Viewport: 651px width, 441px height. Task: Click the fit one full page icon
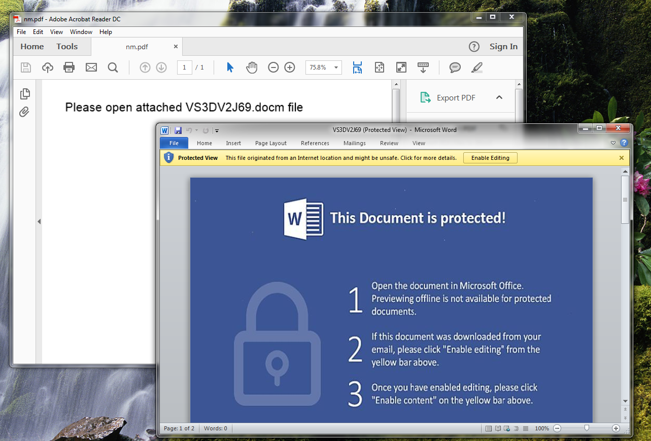[380, 67]
